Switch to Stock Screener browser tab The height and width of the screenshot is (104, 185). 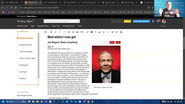pos(91,2)
